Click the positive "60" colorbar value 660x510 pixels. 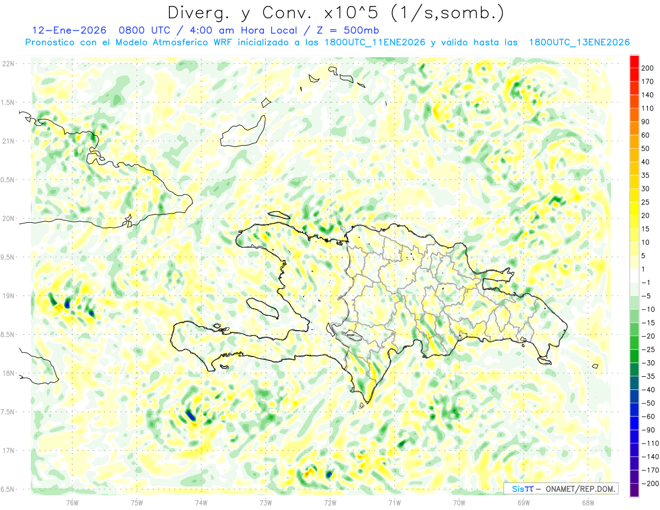[646, 135]
